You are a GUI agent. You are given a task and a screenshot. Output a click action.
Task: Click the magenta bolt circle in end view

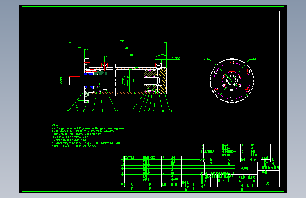click(232, 81)
